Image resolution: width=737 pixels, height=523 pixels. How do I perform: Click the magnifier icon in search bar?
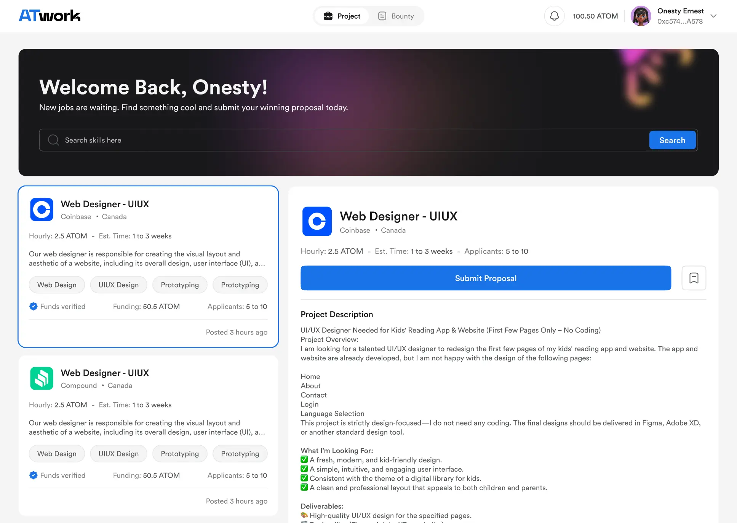click(53, 140)
